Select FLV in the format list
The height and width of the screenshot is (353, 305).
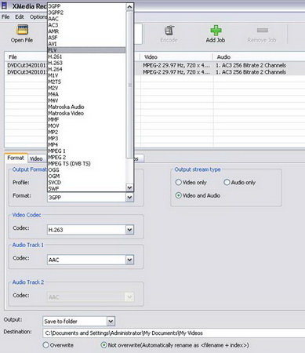point(86,50)
